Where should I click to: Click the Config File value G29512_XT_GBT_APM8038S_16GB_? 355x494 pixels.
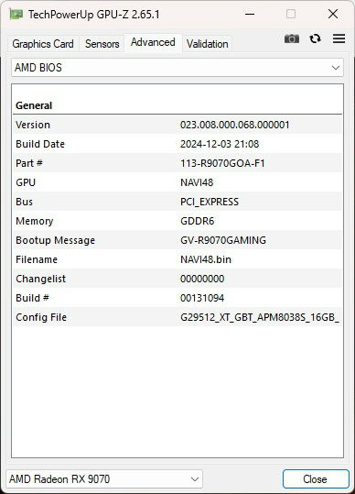coord(260,317)
